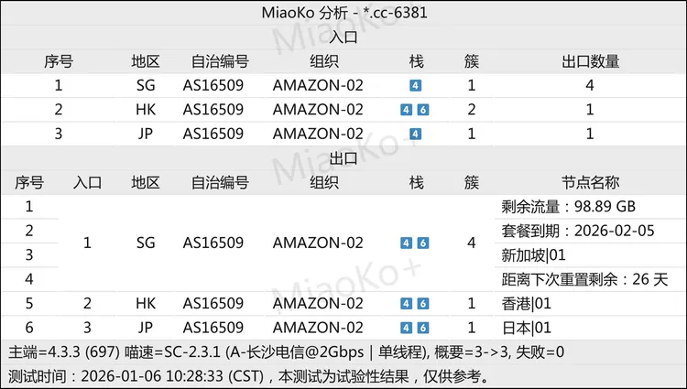This screenshot has width=687, height=389.
Task: Click the MiaoKo 分析 title bar
Action: pyautogui.click(x=343, y=13)
